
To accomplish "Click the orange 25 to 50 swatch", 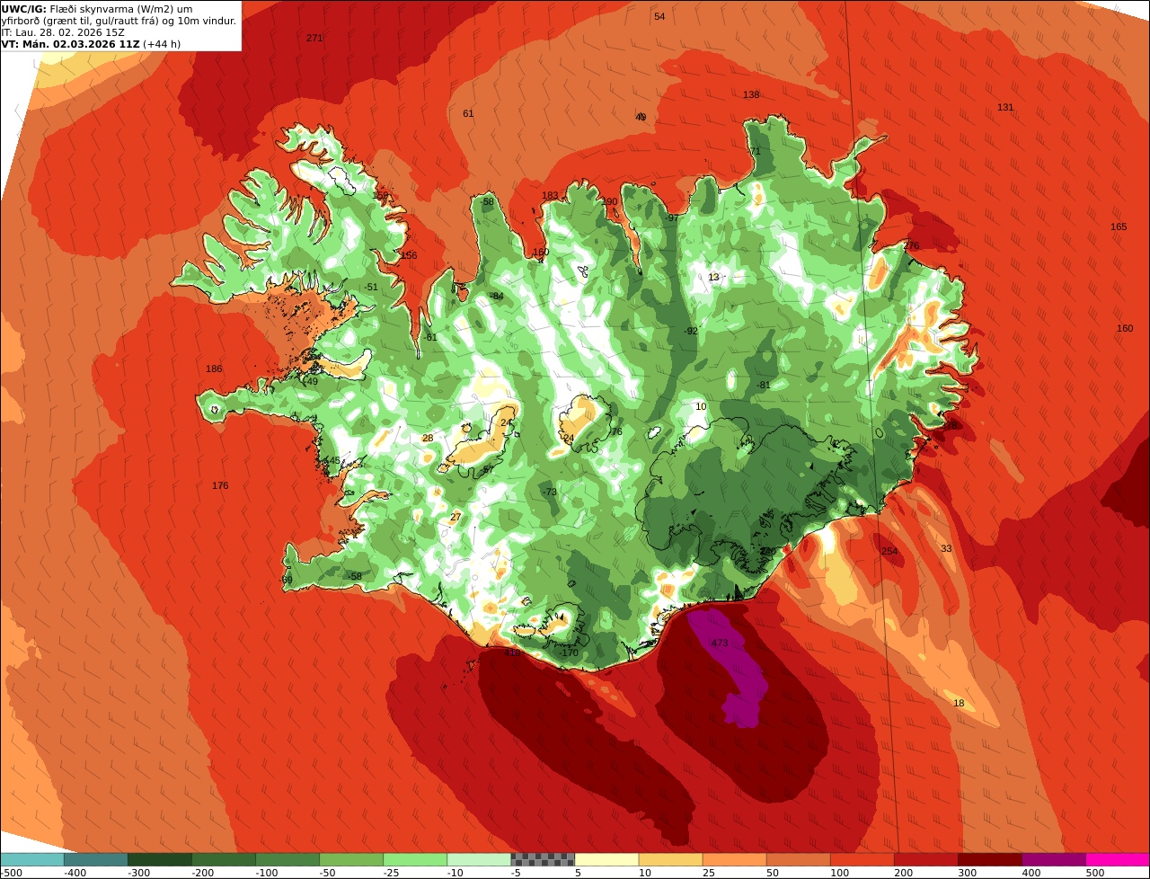I will point(734,859).
